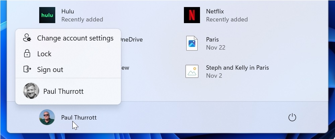
Task: Launch Netflix from its red N icon
Action: tap(192, 15)
